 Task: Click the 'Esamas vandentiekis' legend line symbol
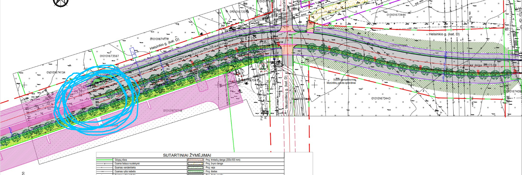click(x=105, y=167)
